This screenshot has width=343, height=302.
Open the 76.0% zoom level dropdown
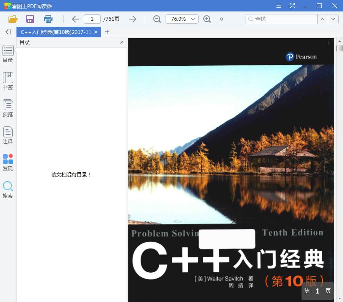[x=182, y=19]
